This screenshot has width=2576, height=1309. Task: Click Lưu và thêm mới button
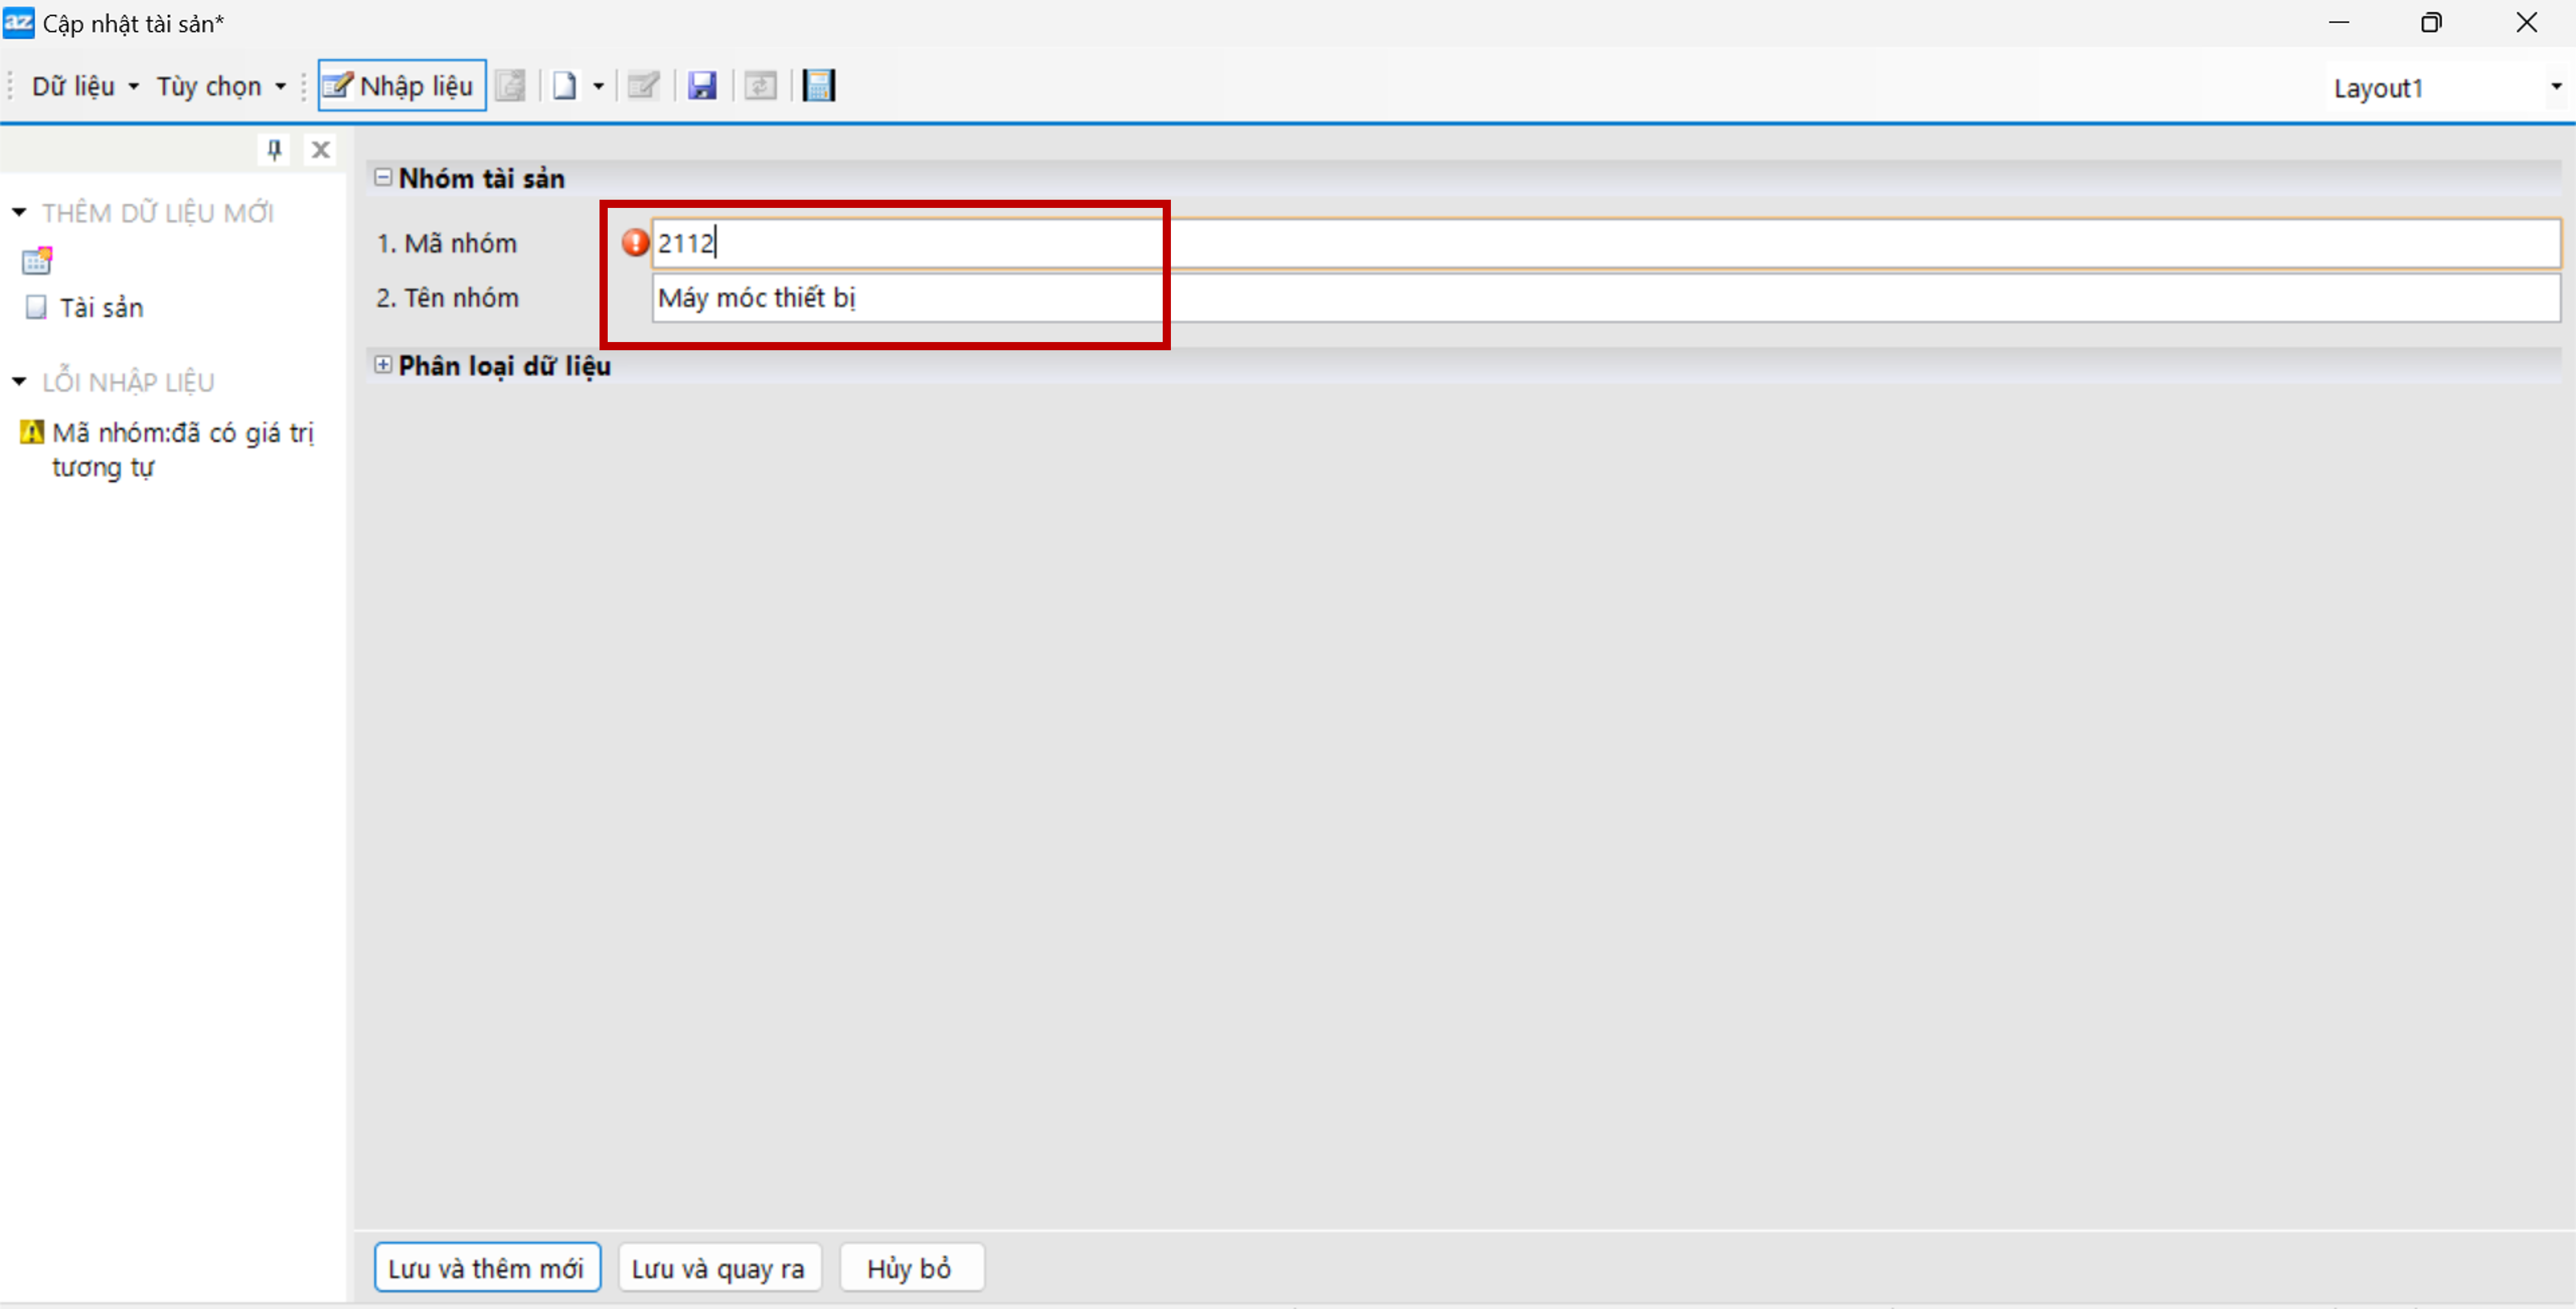[x=487, y=1268]
